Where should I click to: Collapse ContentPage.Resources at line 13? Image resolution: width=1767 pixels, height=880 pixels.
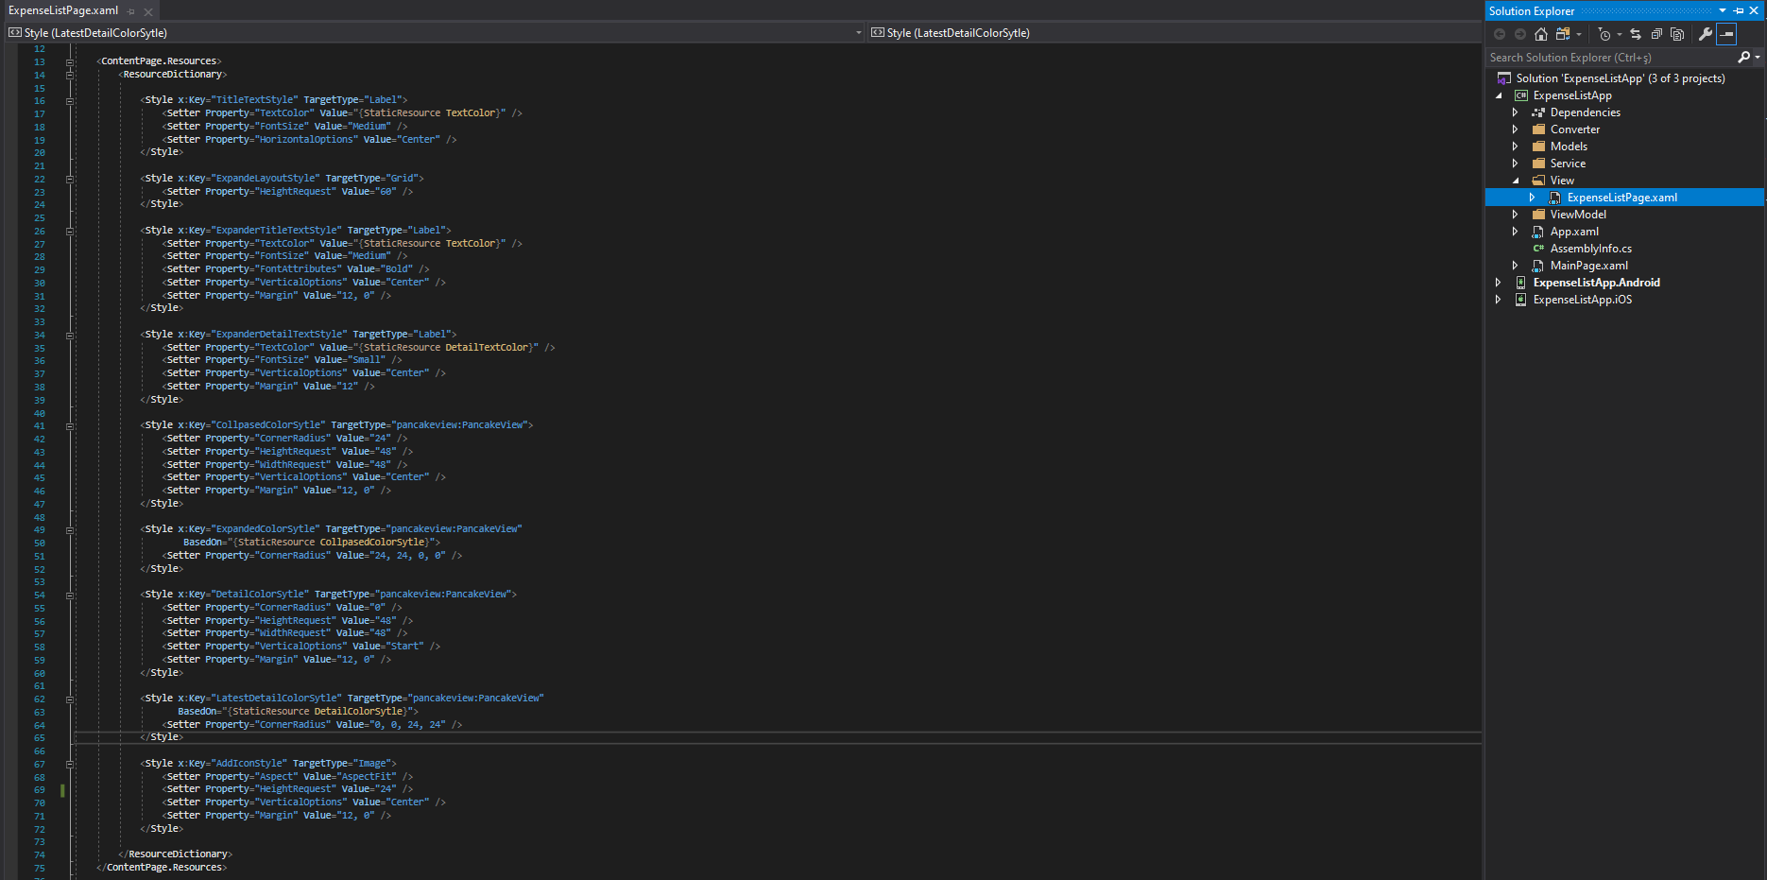click(70, 61)
